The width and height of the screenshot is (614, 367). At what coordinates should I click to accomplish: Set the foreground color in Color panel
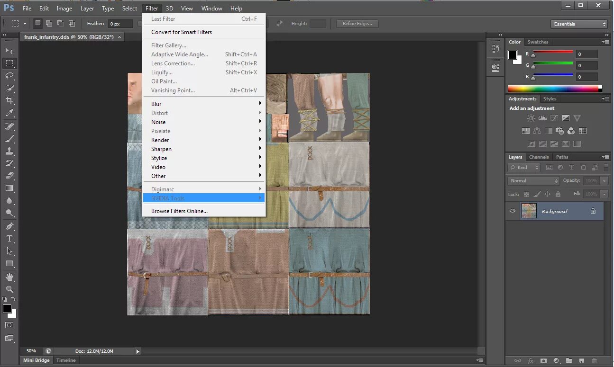coord(513,55)
